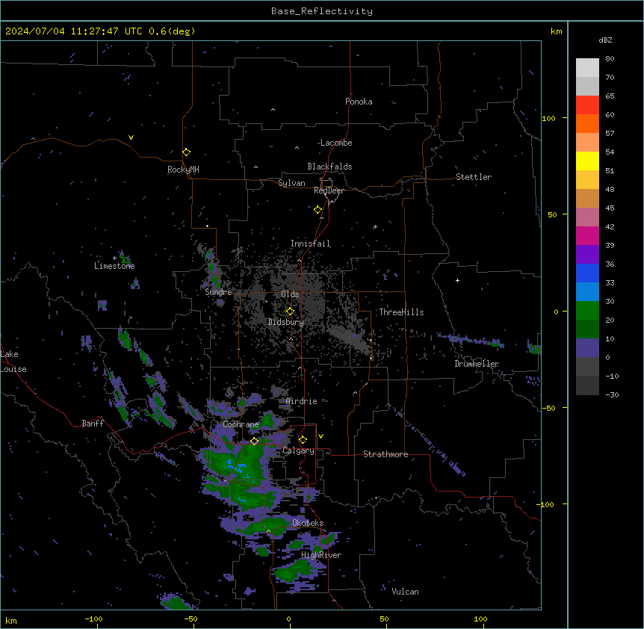This screenshot has width=644, height=629.
Task: Click the white plus marker north of Drumheller
Action: tap(457, 280)
